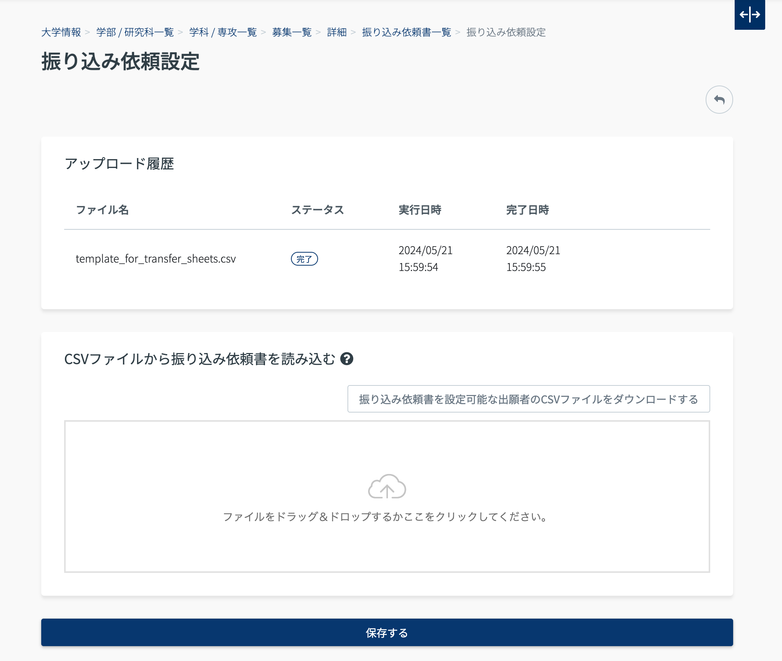Download the applicants CSV file button
The image size is (782, 661).
pyautogui.click(x=528, y=399)
